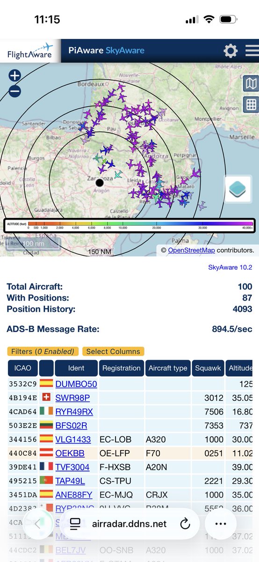
Task: Click the grid icon button on map
Action: (x=251, y=104)
